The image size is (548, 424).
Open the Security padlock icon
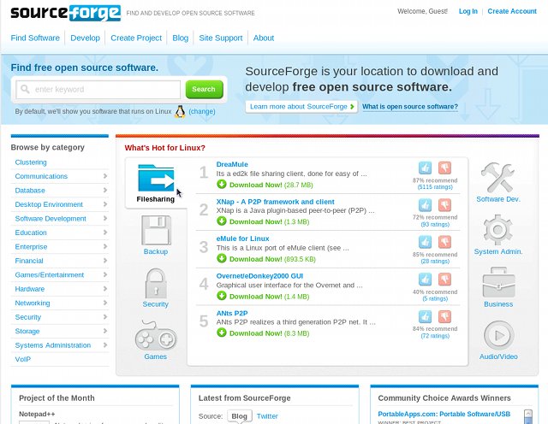(156, 283)
